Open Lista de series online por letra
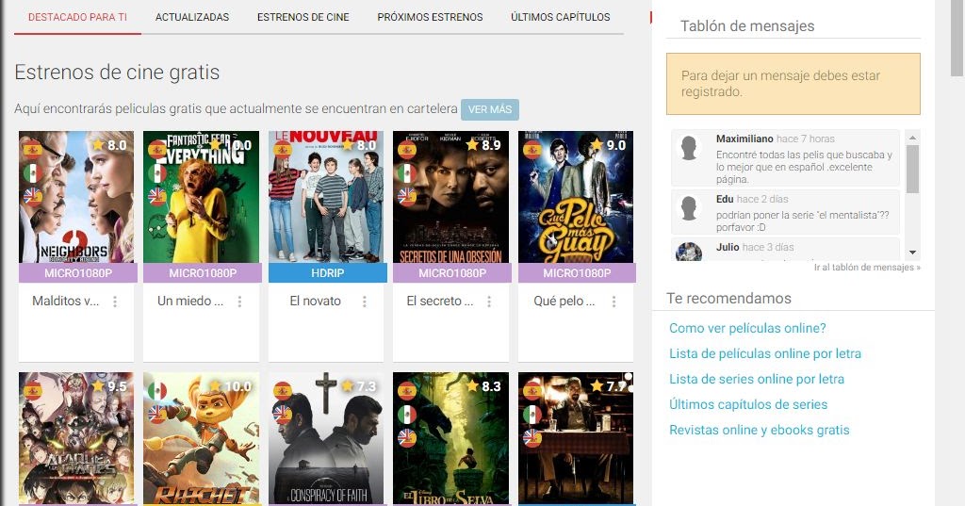This screenshot has height=506, width=965. [757, 379]
